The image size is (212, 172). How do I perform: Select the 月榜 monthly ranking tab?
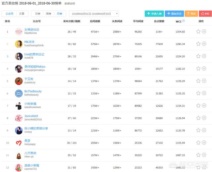point(59,14)
